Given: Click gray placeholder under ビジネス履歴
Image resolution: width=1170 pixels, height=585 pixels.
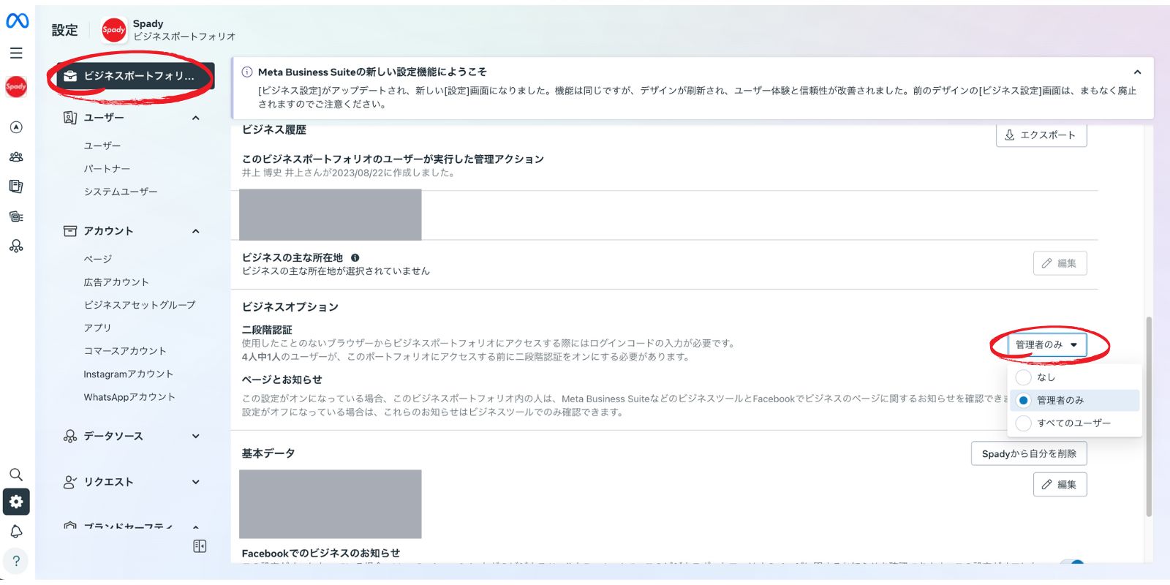Looking at the screenshot, I should pos(331,215).
